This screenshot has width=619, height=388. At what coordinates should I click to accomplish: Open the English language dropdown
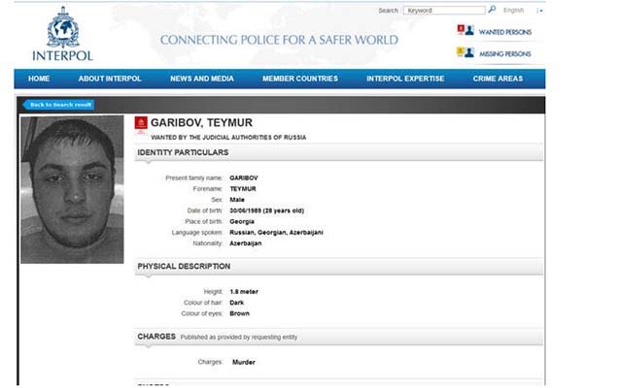click(x=514, y=11)
